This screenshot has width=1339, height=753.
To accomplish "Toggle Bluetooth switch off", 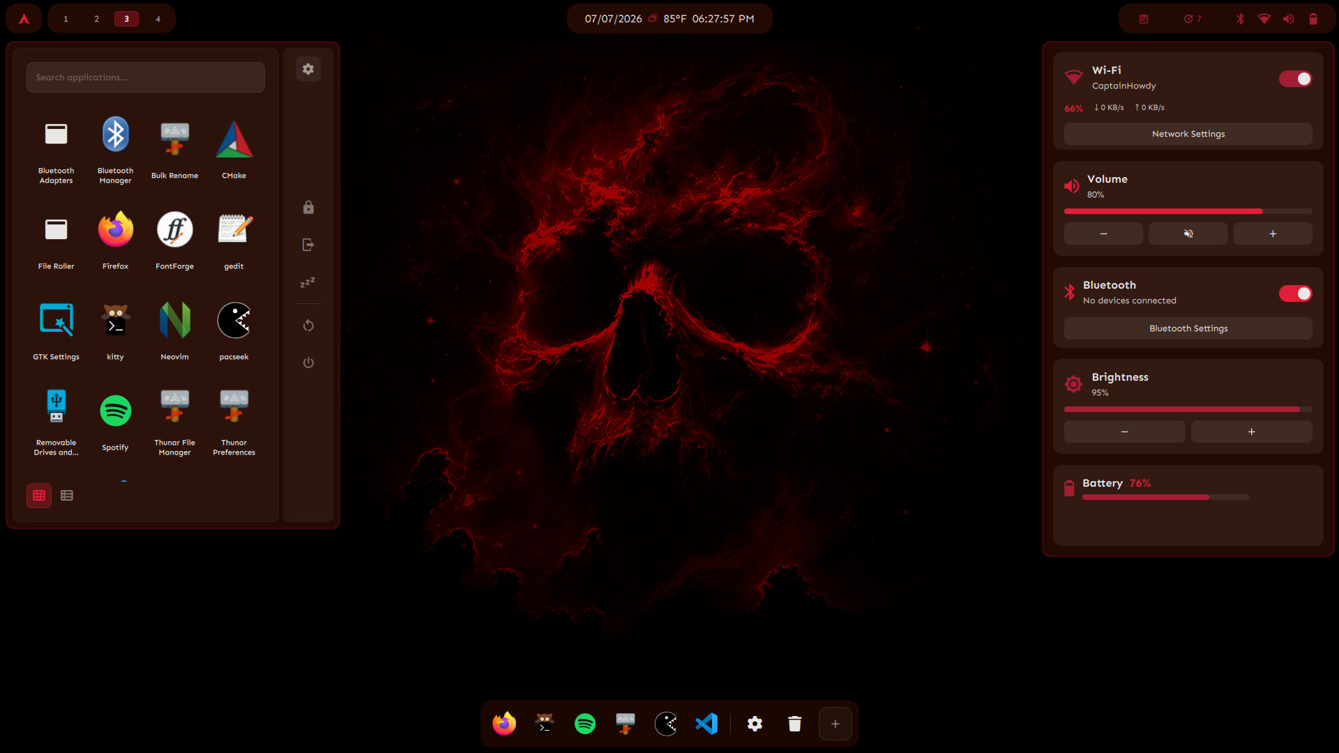I will [1295, 294].
